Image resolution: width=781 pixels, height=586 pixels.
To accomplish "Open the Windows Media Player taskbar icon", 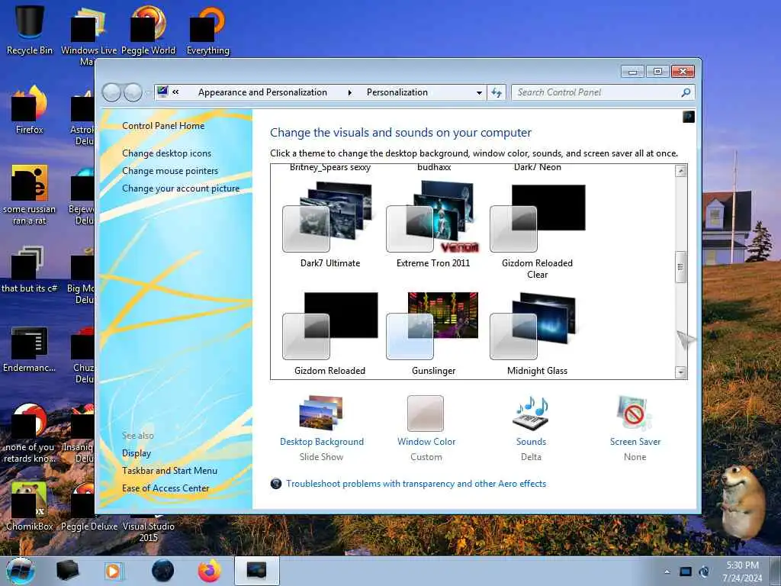I will [113, 571].
